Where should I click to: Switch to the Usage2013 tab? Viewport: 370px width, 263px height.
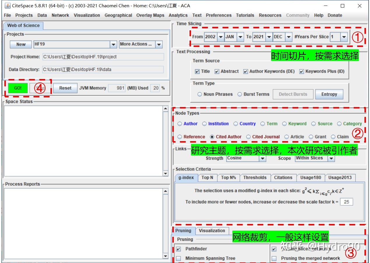[340, 178]
